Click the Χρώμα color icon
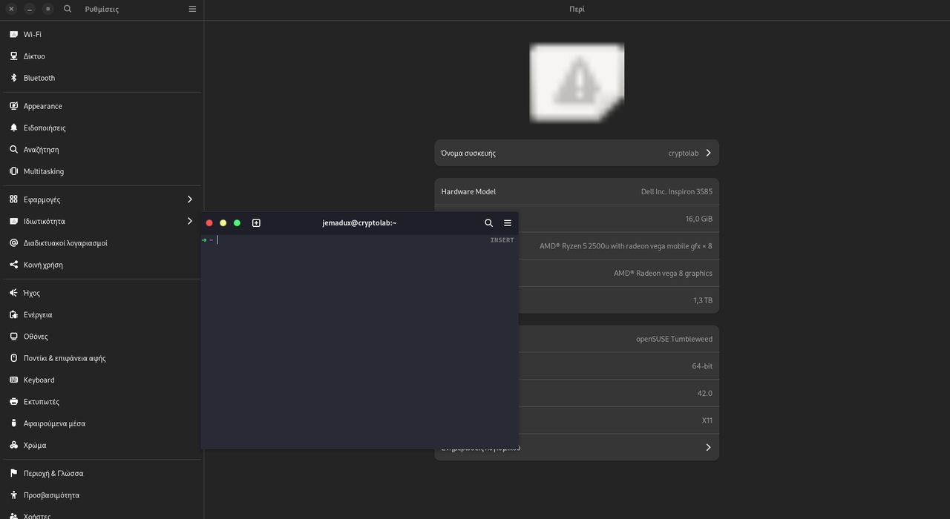 pyautogui.click(x=13, y=445)
